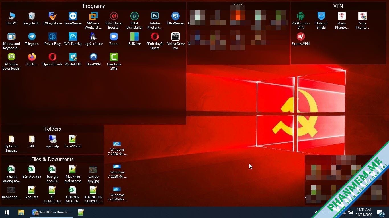The width and height of the screenshot is (389, 218).
Task: Open the Zoom shortcut icon
Action: (x=114, y=39)
